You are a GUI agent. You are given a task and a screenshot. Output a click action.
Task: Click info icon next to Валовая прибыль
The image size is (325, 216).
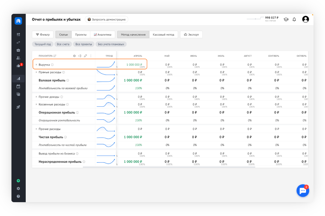click(x=68, y=80)
